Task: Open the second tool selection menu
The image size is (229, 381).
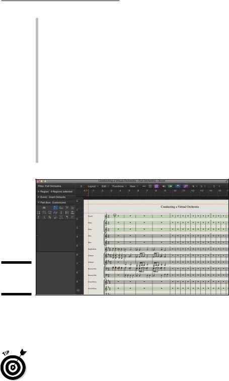Action: point(202,186)
